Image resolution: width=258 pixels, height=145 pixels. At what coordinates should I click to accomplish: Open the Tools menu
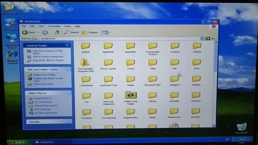(67, 26)
